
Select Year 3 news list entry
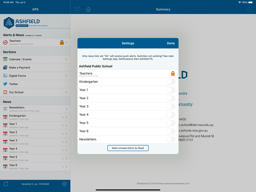[35, 142]
